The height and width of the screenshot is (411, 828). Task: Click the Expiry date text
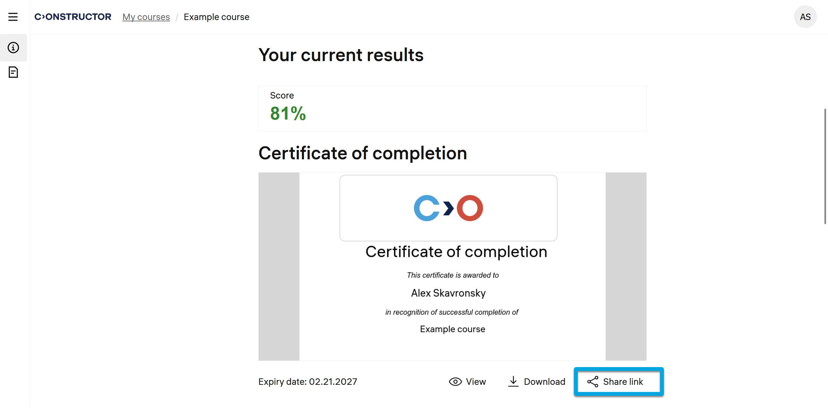click(x=308, y=382)
